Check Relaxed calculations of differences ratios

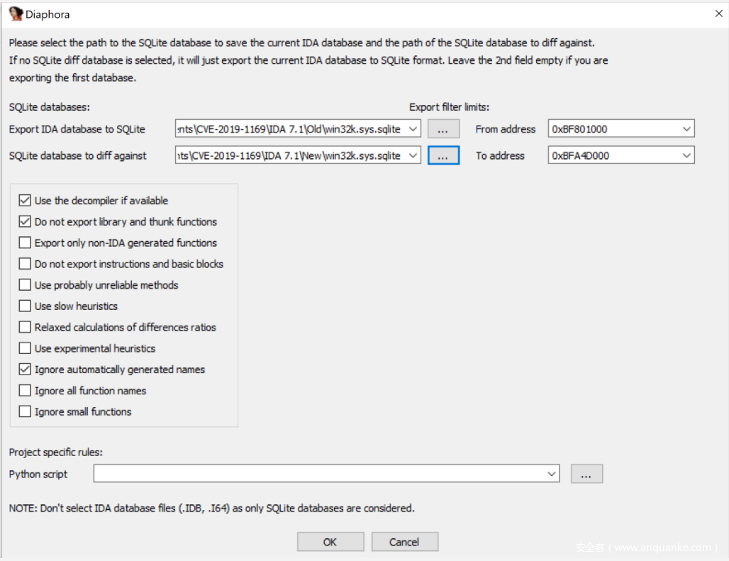[x=26, y=328]
